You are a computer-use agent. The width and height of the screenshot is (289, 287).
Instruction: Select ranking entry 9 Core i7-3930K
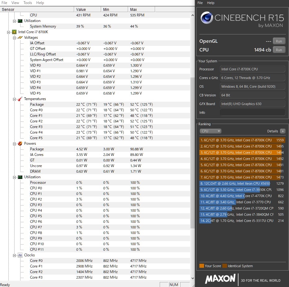242,190
